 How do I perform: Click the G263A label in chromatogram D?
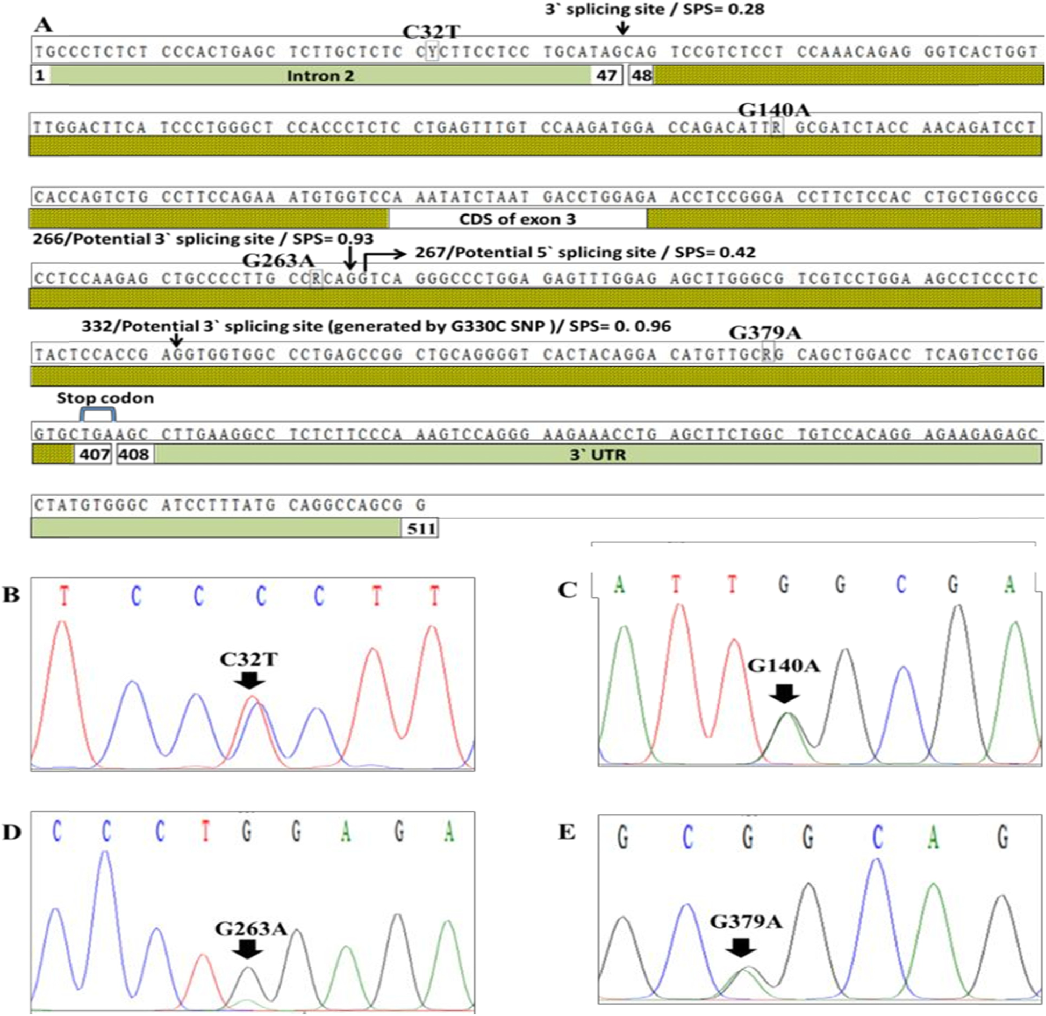click(250, 929)
